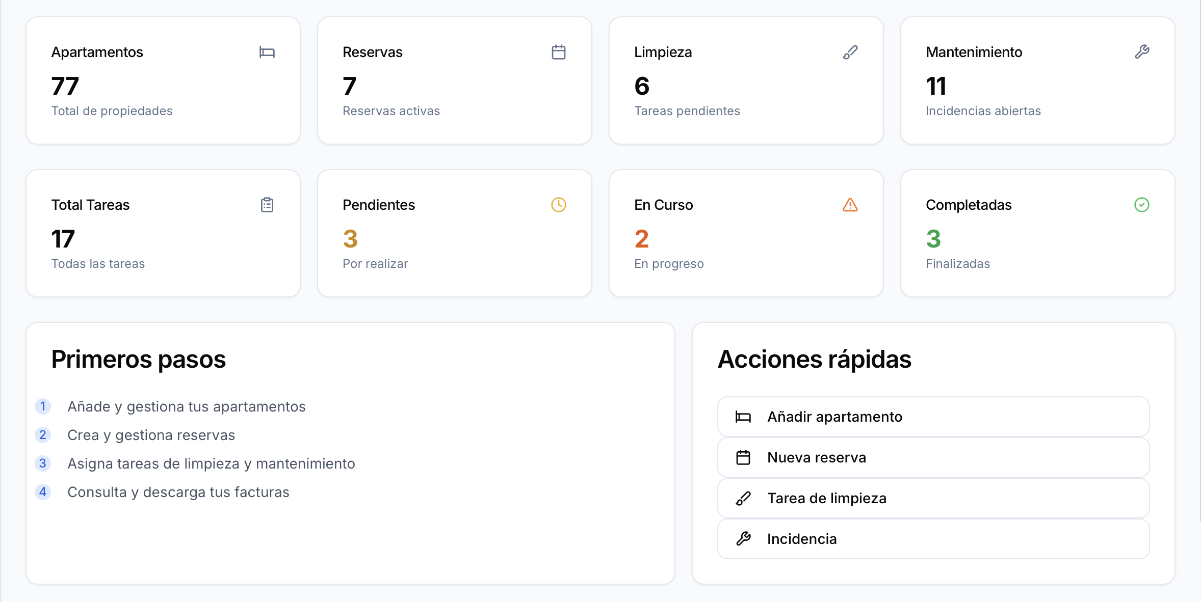The image size is (1201, 602).
Task: Click the 'Primeros pasos' heading
Action: 139,360
